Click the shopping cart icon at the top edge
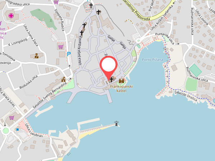This screenshot has width=215, height=161. tap(56, 2)
